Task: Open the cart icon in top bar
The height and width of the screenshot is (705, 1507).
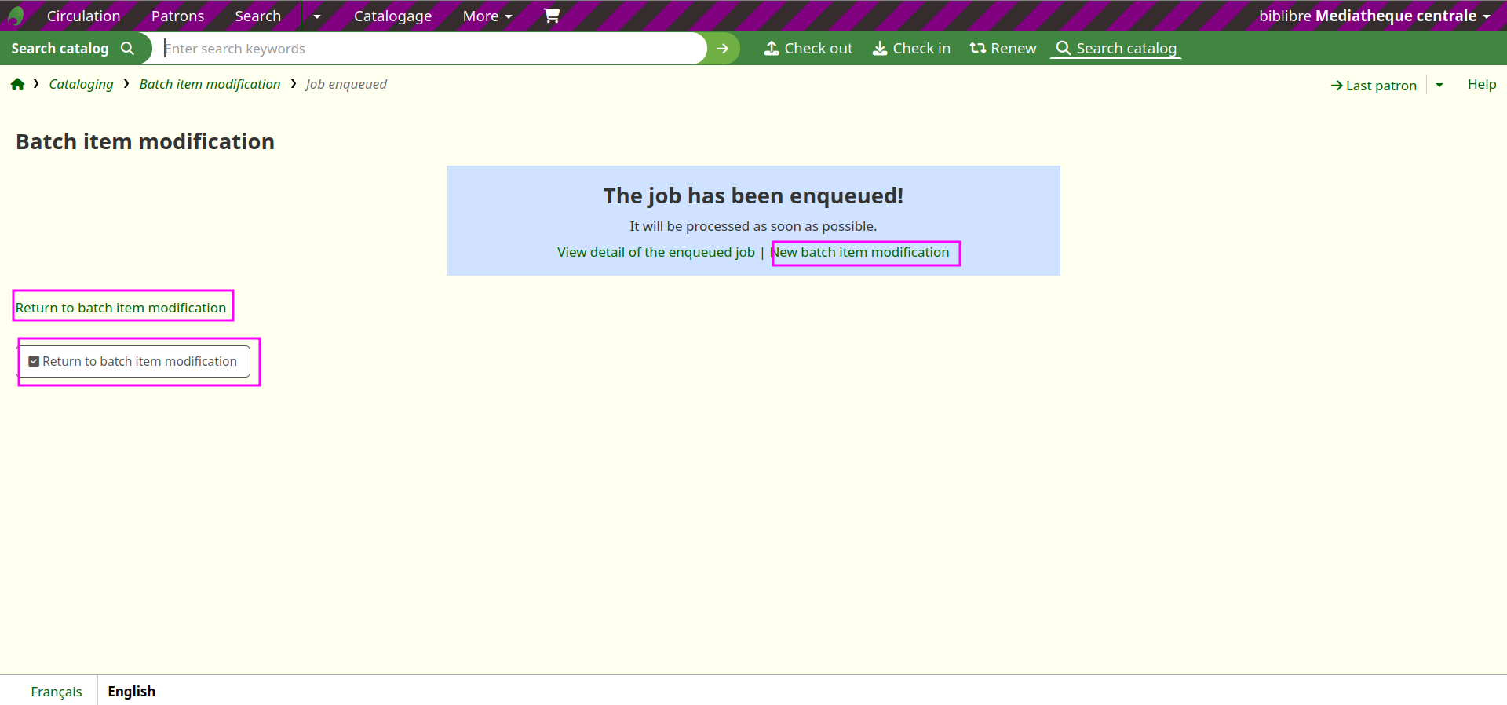Action: 552,16
